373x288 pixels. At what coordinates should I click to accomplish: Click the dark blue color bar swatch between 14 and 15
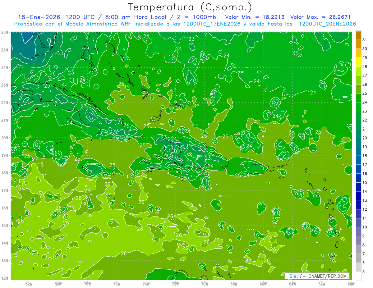tap(358, 187)
